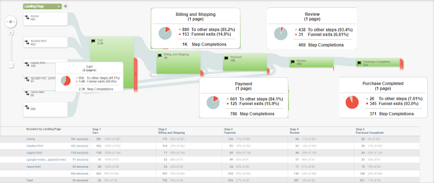Click the zoom in plus button
Viewport: 434px width, 183px height.
tap(11, 32)
